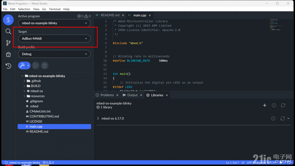The height and width of the screenshot is (166, 295).
Task: Build the program with hammer button
Action: coord(22,66)
